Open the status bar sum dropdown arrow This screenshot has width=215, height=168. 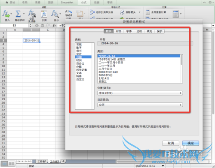click(163, 166)
